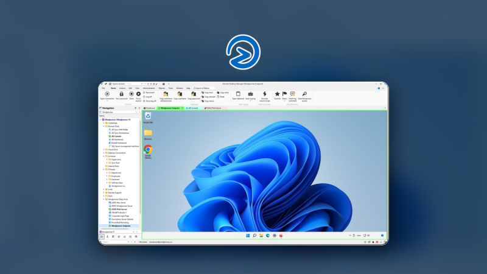This screenshot has height=274, width=487.
Task: Click the Focus session icon
Action: 139,94
